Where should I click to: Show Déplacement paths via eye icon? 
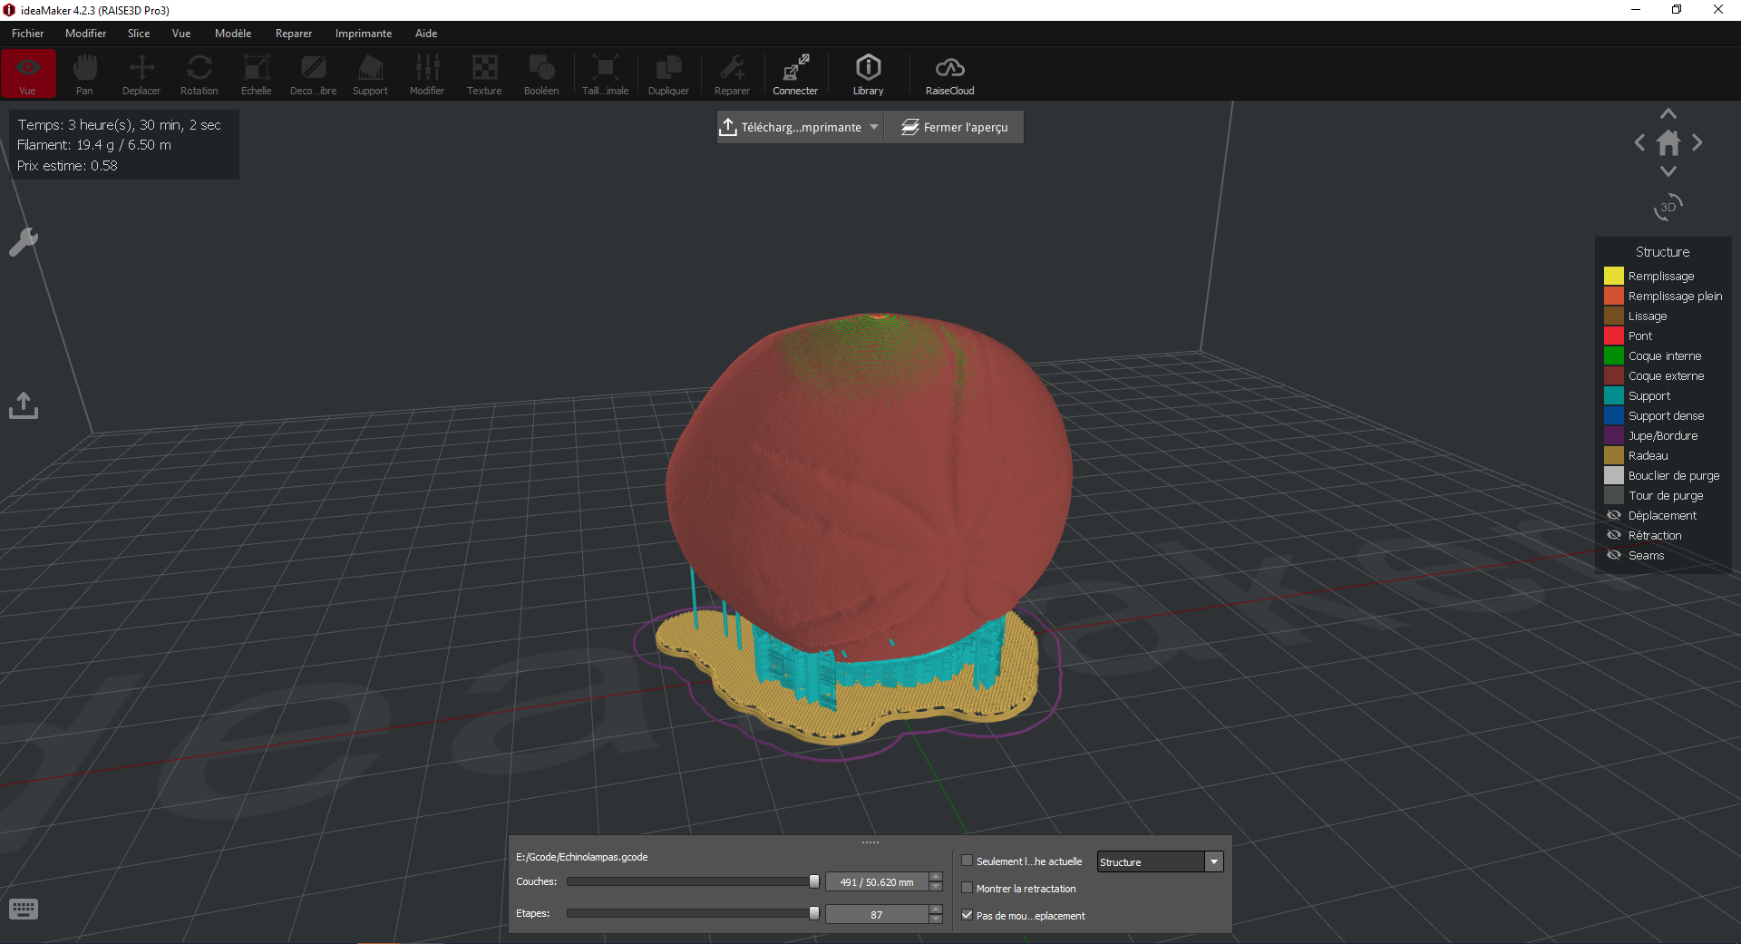click(x=1614, y=515)
